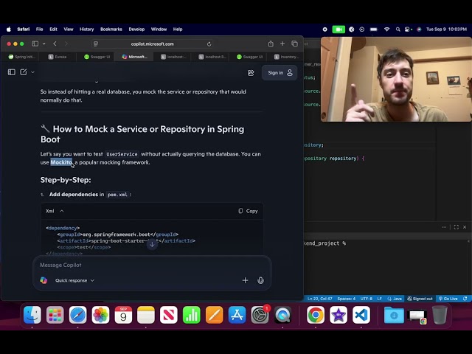Show Safari tab overview
This screenshot has width=472, height=354.
tap(295, 44)
